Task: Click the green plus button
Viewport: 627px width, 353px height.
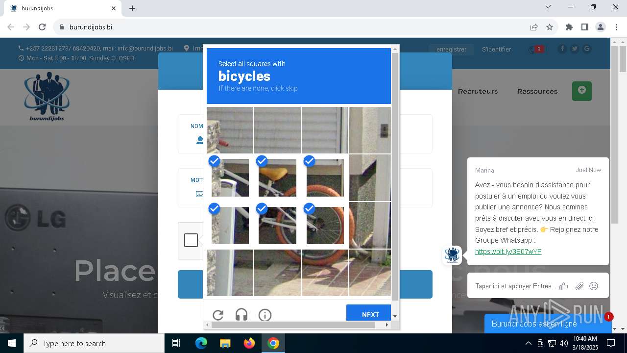Action: 582,91
